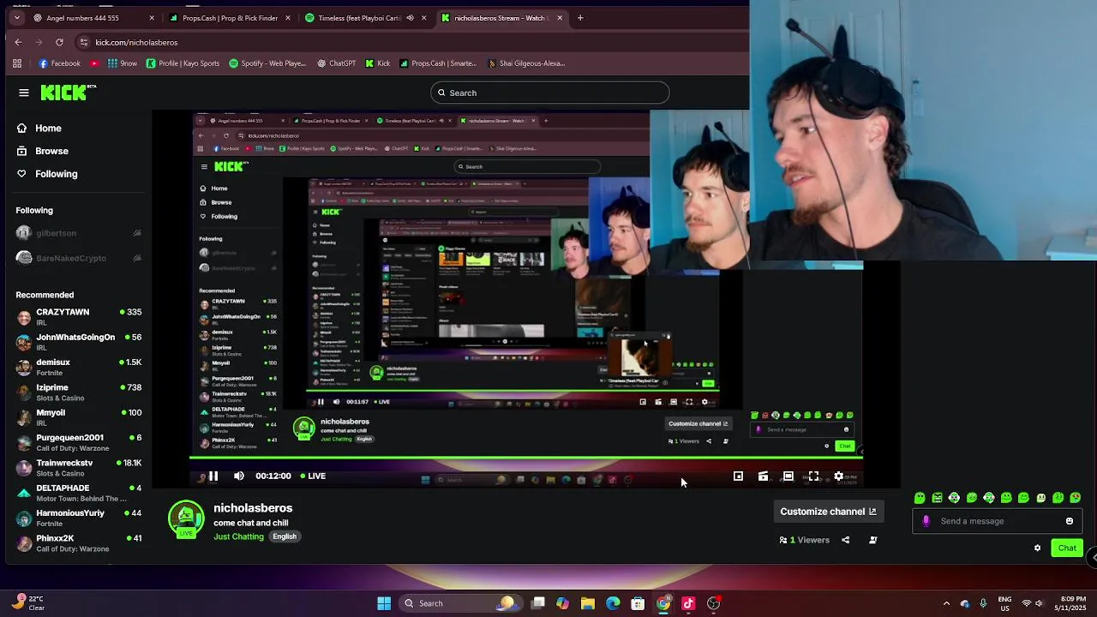Viewport: 1097px width, 617px height.
Task: Open recommended channel CRAZYTAWN
Action: point(77,317)
